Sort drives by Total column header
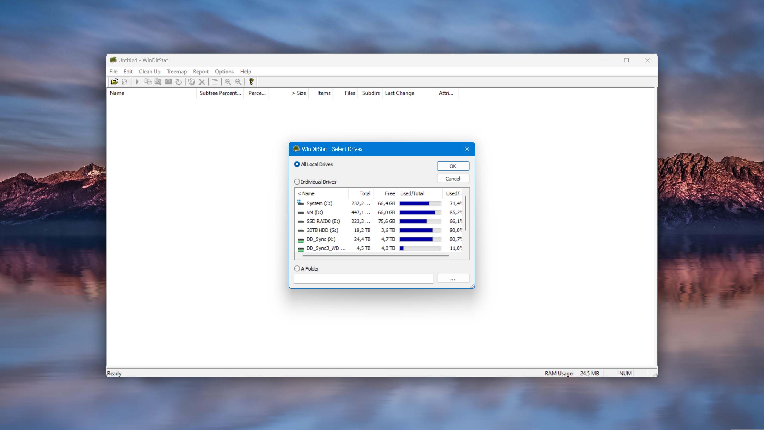 click(361, 193)
